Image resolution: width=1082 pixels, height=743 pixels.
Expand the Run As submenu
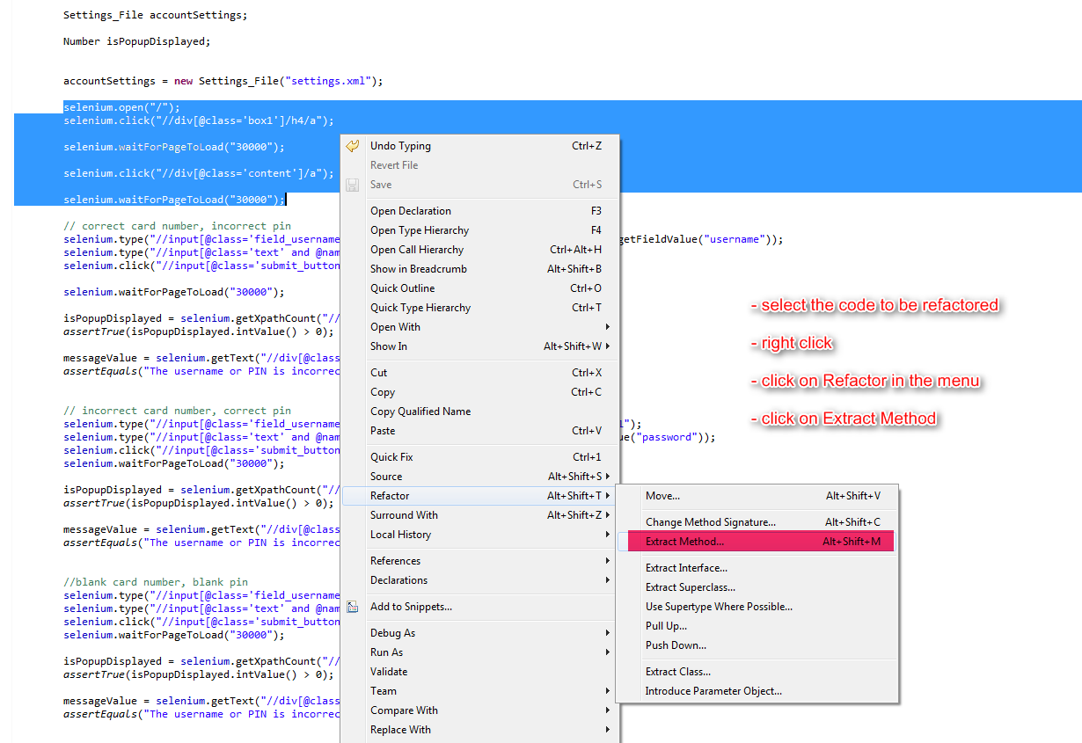(x=480, y=652)
